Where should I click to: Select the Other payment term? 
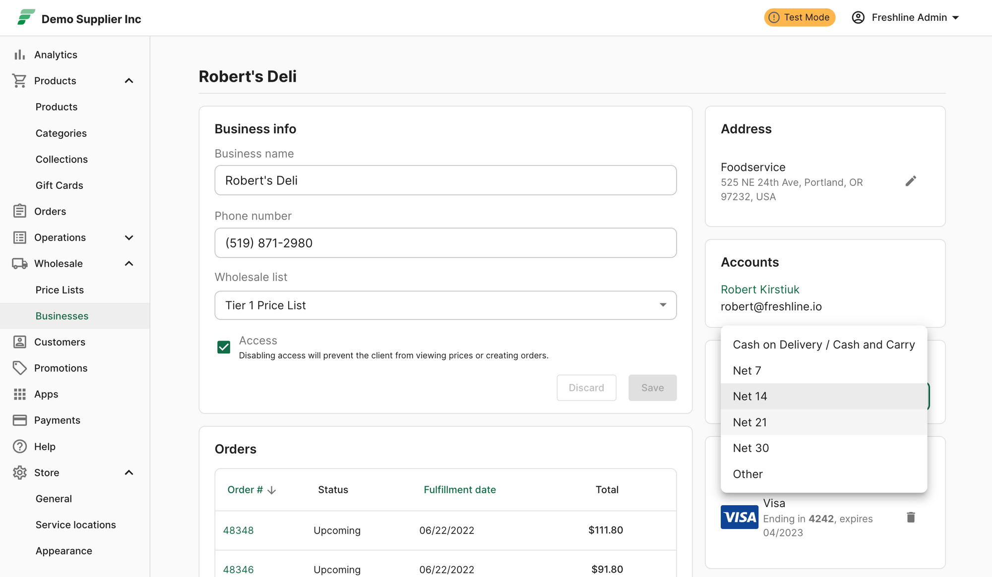coord(824,474)
